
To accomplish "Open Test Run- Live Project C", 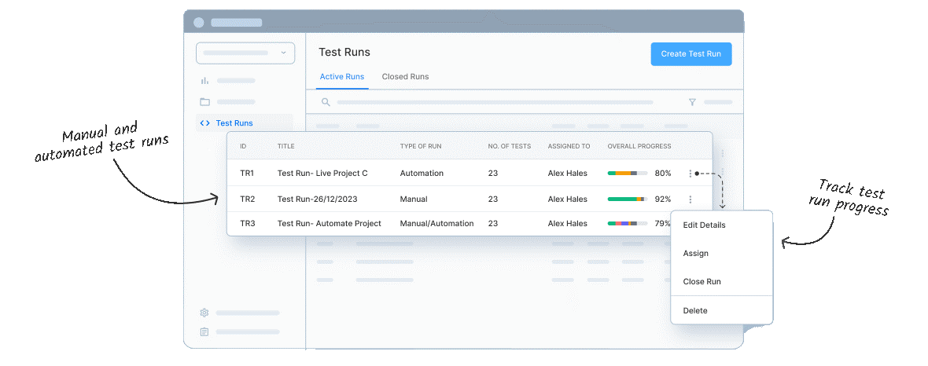I will point(322,174).
